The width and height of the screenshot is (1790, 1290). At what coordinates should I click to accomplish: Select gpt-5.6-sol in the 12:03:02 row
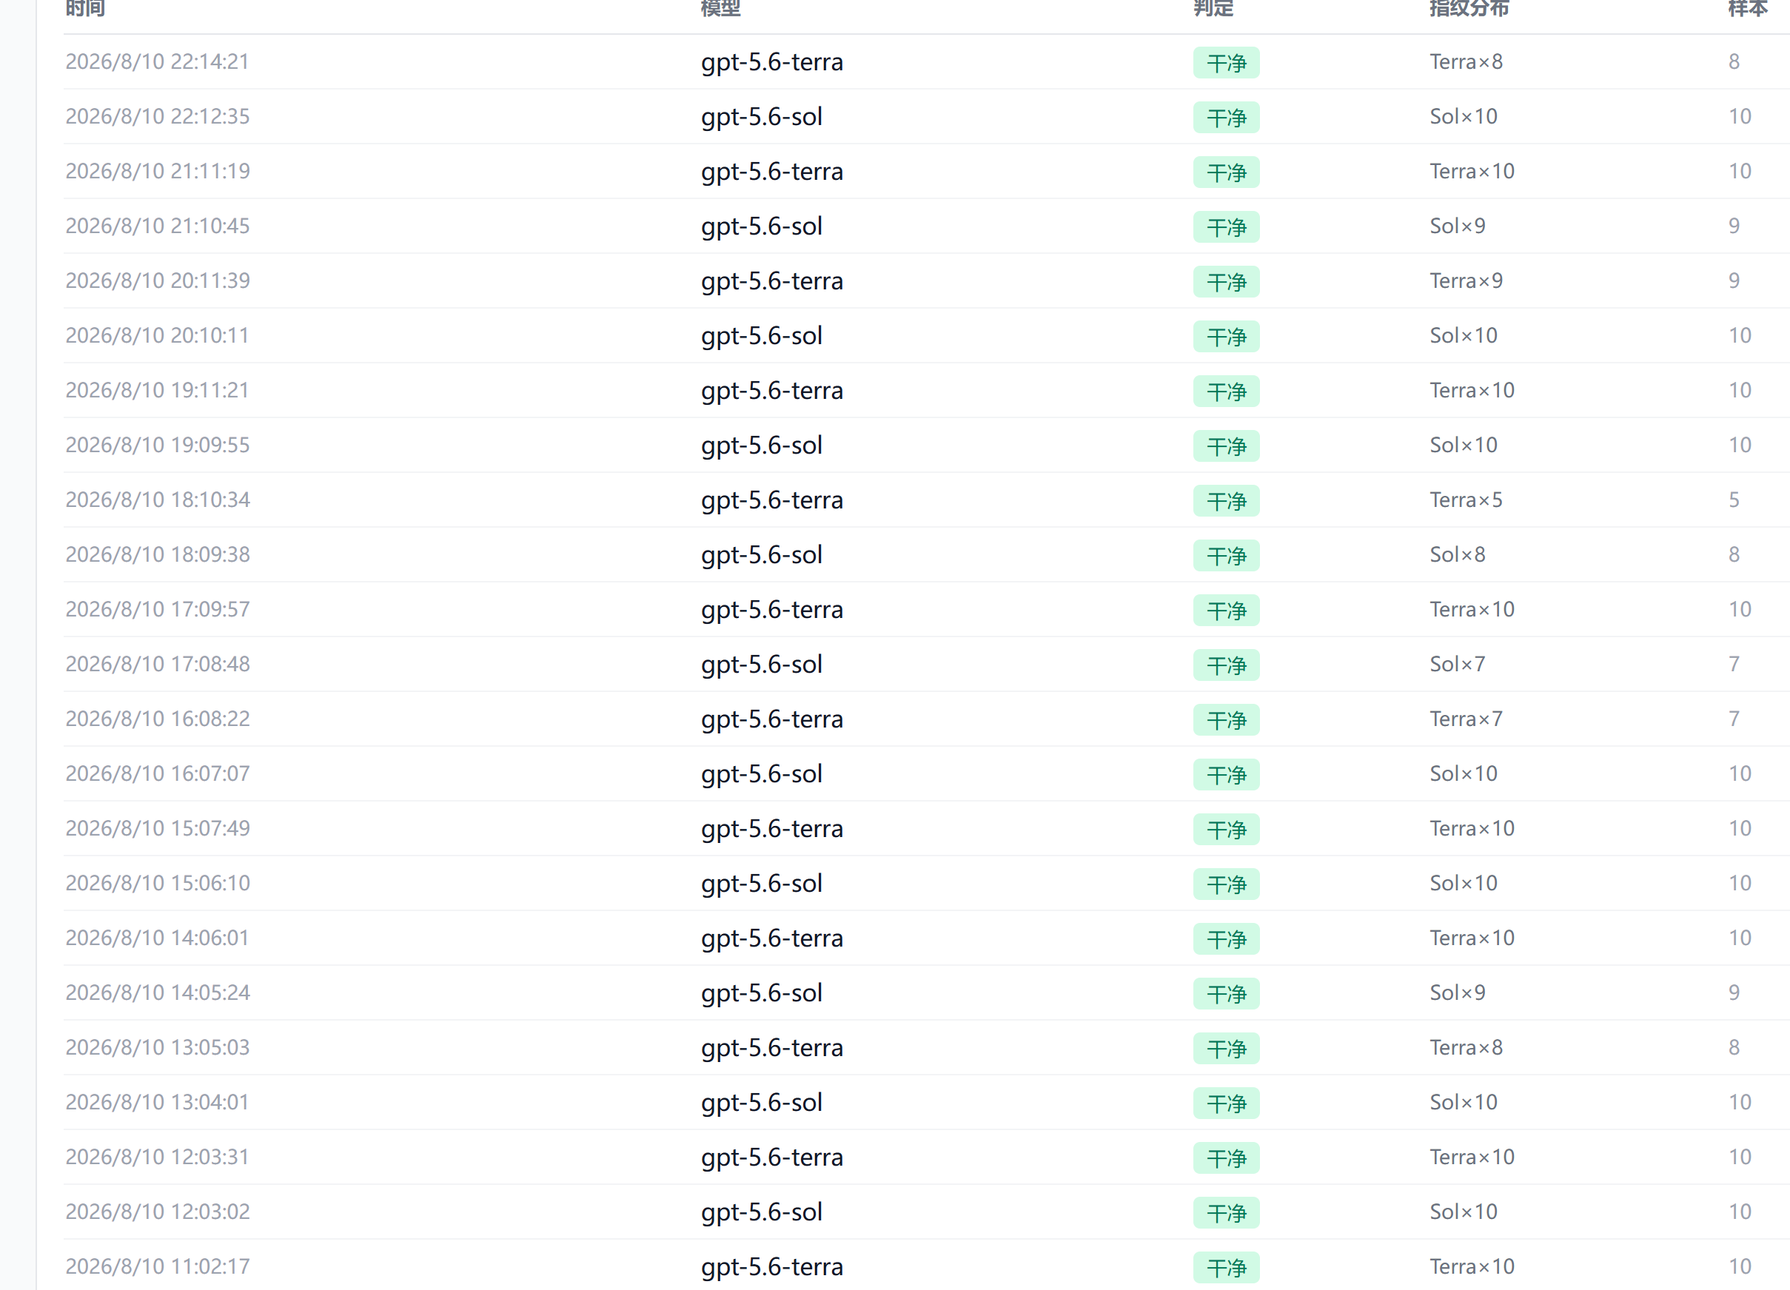(x=762, y=1212)
